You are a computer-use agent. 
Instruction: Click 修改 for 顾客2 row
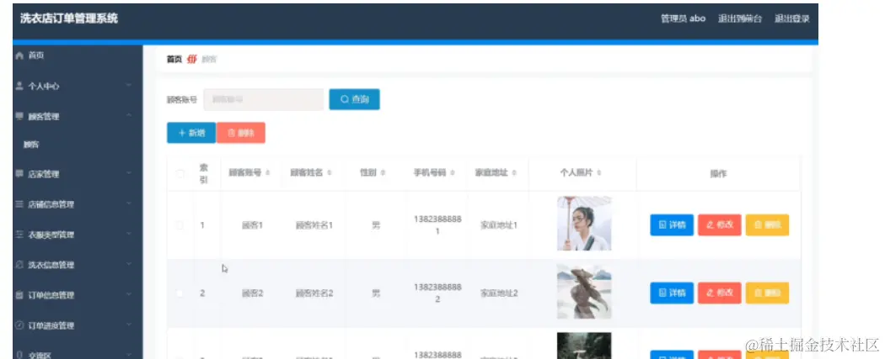point(720,293)
